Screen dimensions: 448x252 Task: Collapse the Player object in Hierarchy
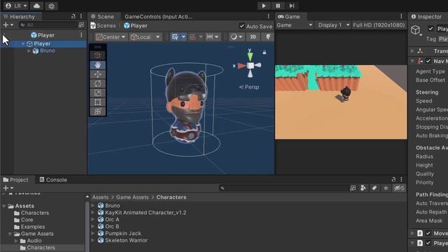pyautogui.click(x=23, y=43)
